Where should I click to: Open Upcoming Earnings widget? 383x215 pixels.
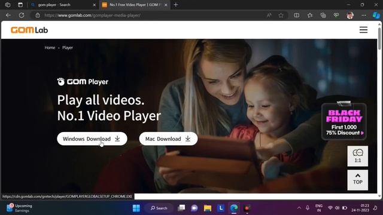click(x=20, y=208)
